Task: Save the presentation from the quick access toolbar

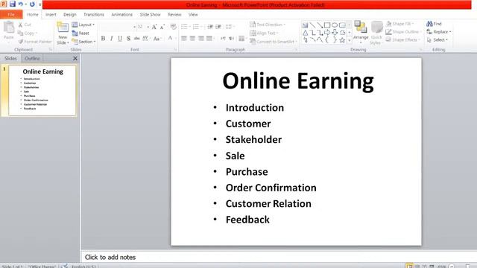Action: coord(13,4)
